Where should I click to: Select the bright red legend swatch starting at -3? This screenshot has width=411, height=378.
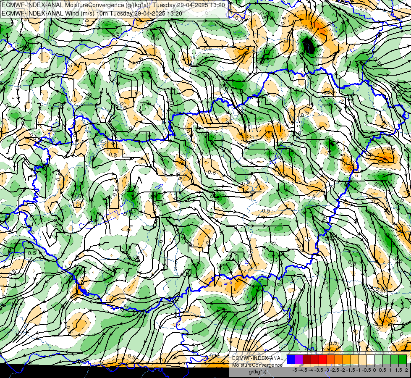(x=323, y=360)
